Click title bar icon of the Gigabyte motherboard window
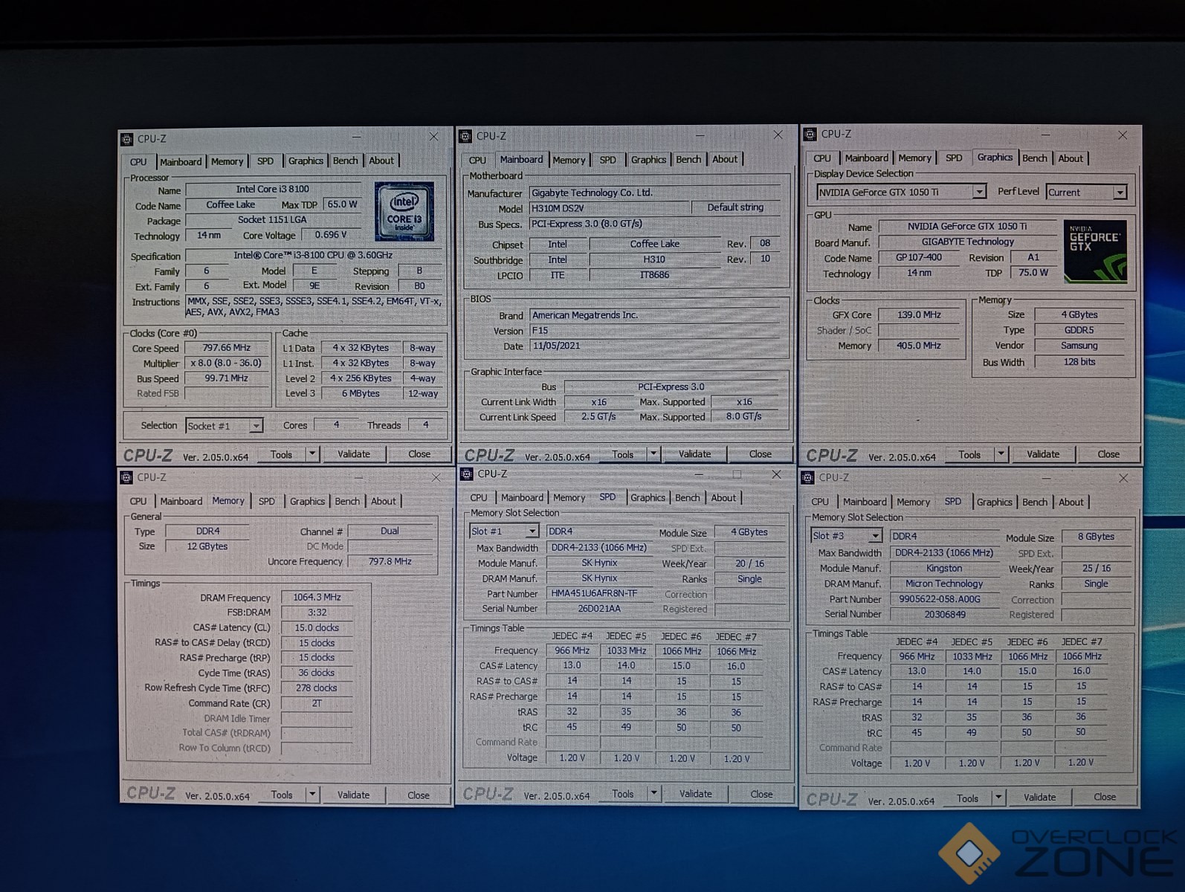The image size is (1185, 892). (x=466, y=136)
